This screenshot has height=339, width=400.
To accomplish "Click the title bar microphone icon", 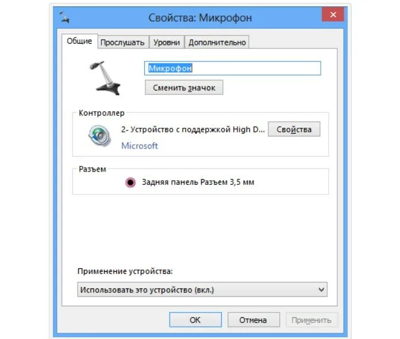I will pos(64,17).
